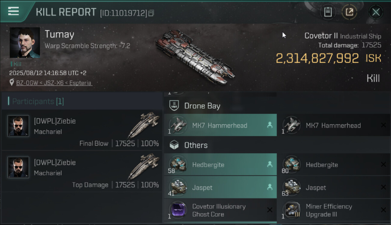Select Ziebie's Final Blow entry
Image resolution: width=391 pixels, height=225 pixels.
click(x=82, y=130)
